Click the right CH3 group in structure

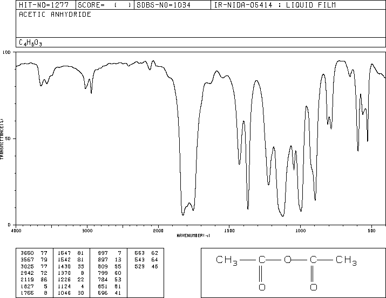(346, 261)
